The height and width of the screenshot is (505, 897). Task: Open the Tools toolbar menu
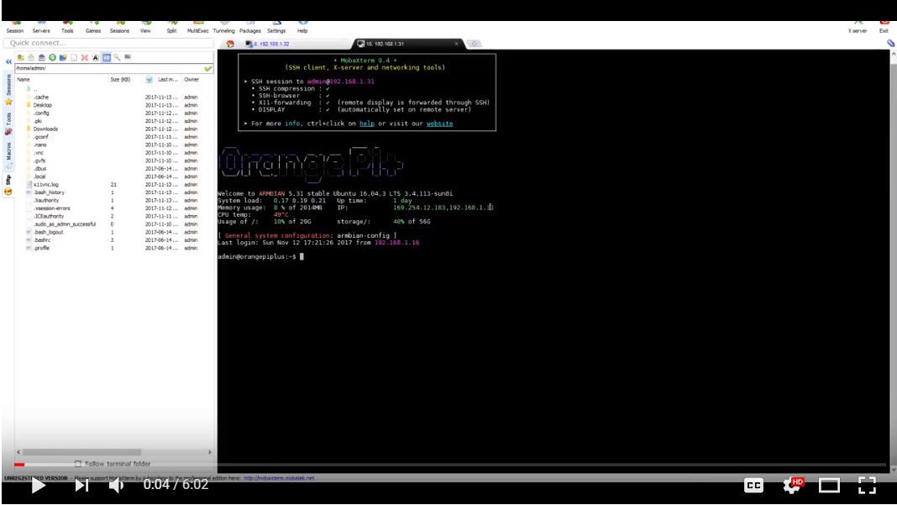(67, 28)
